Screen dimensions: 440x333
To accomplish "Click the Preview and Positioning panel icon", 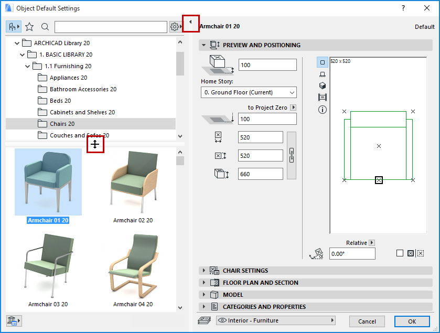I will [215, 45].
